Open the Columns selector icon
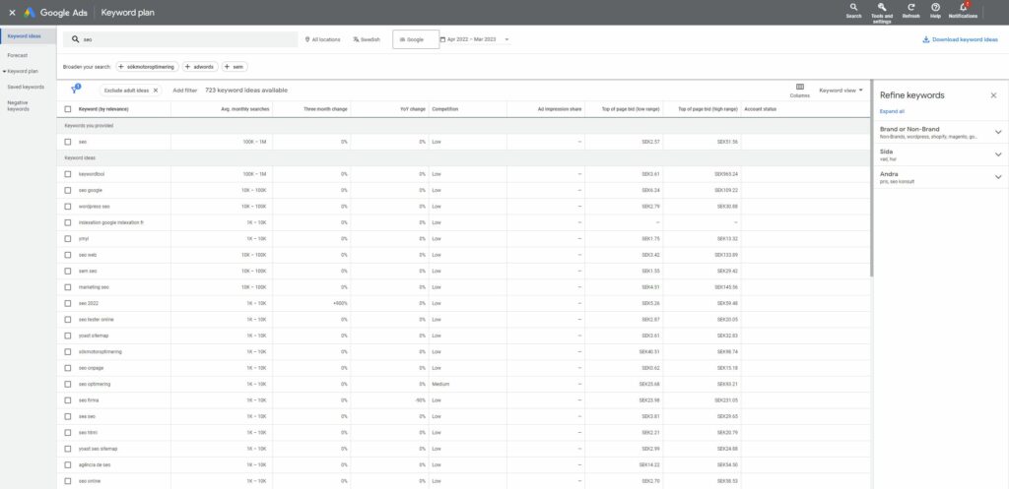The width and height of the screenshot is (1009, 489). click(x=800, y=87)
